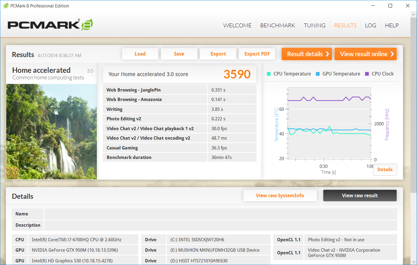The width and height of the screenshot is (417, 265).
Task: Click the Home accelerated heading
Action: coord(41,70)
